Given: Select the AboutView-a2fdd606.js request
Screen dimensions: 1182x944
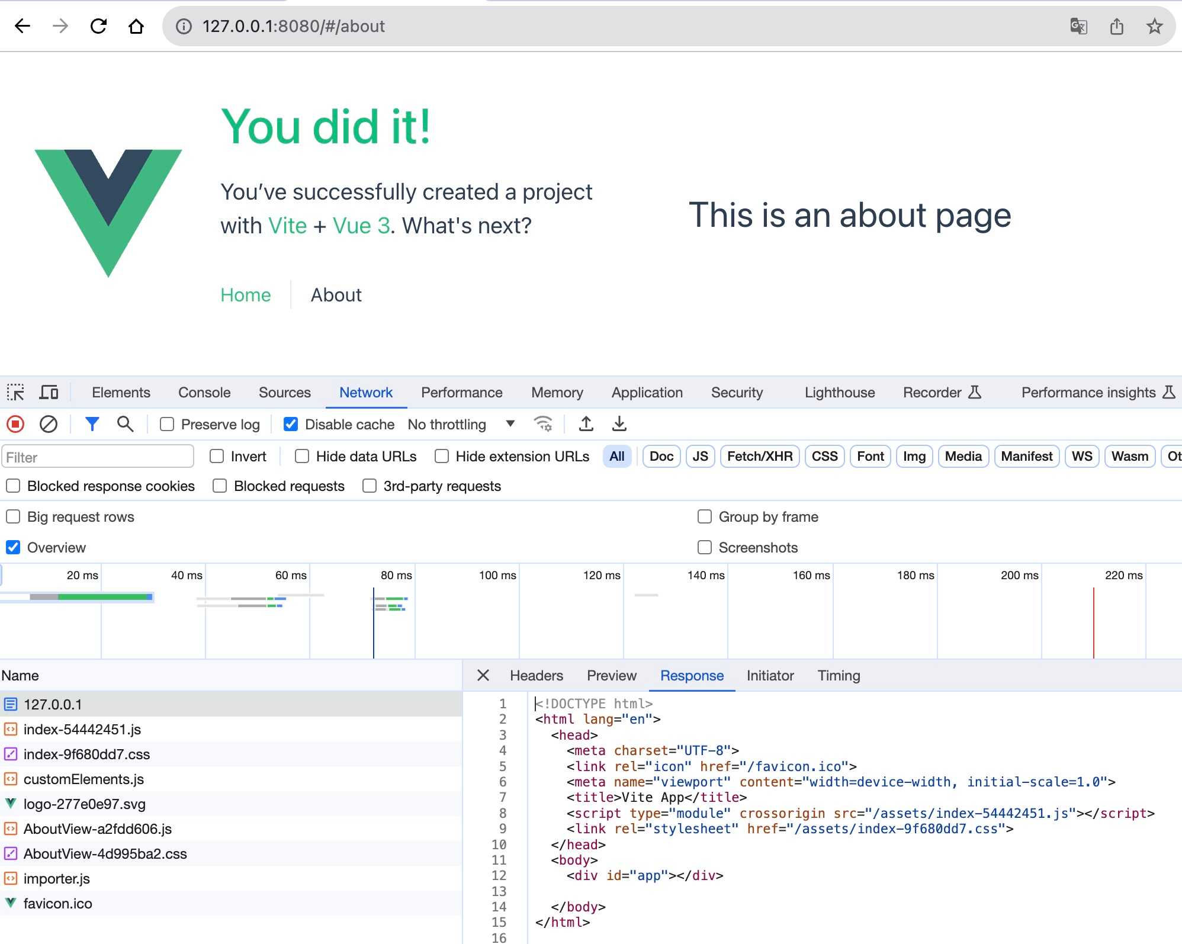Looking at the screenshot, I should pos(231,829).
